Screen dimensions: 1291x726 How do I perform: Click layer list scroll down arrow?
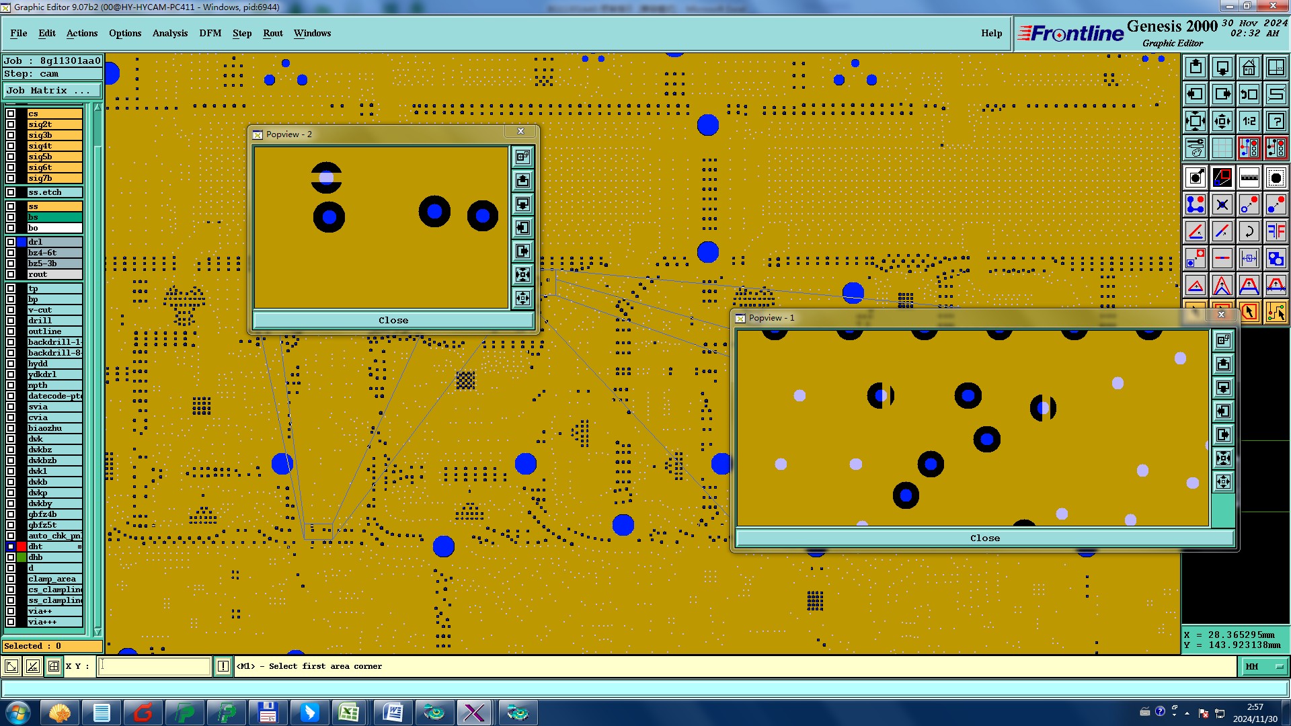97,632
